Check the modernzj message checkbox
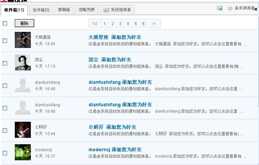This screenshot has height=165, width=259. point(5,153)
